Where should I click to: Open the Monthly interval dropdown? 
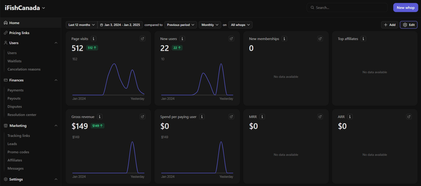tap(210, 25)
